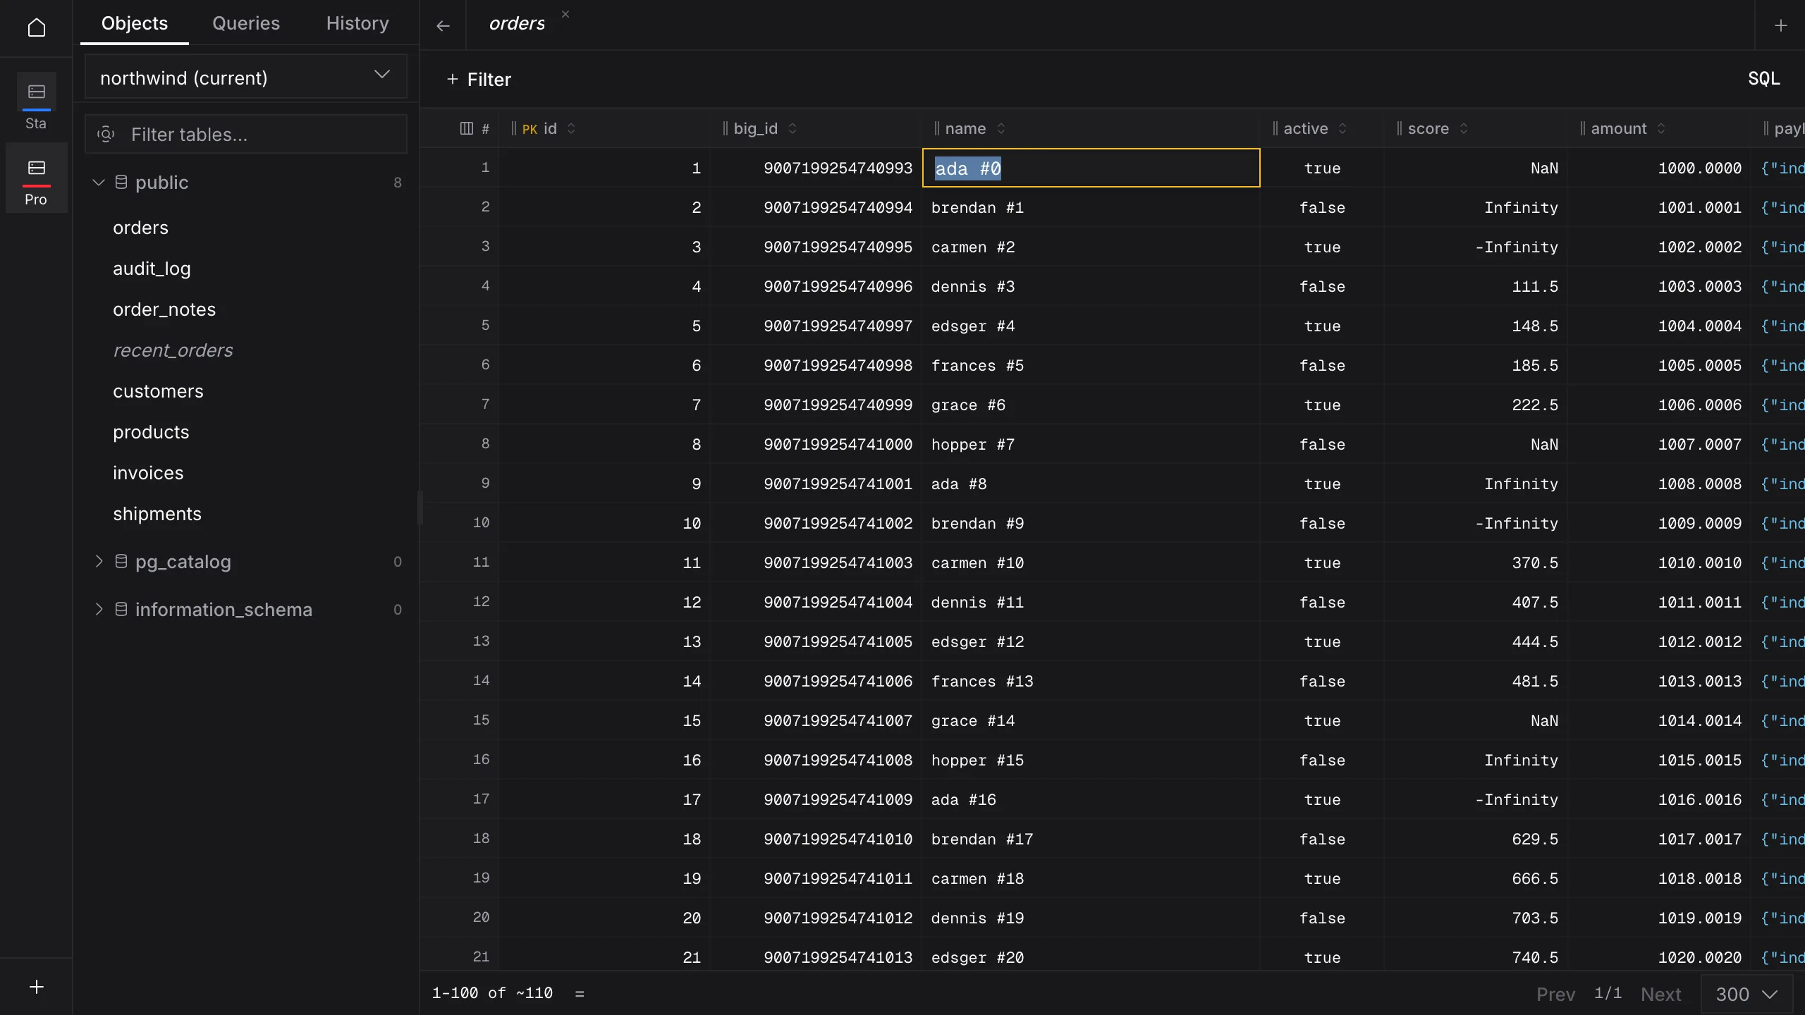Switch to the History tab
This screenshot has width=1805, height=1015.
pos(357,23)
